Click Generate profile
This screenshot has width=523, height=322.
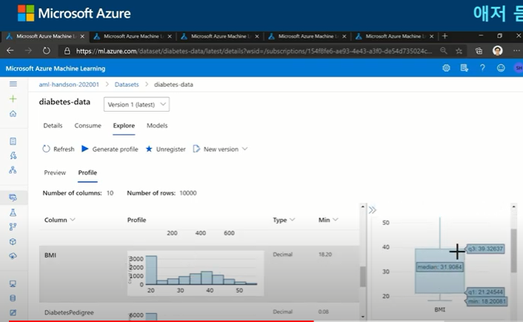coord(110,149)
